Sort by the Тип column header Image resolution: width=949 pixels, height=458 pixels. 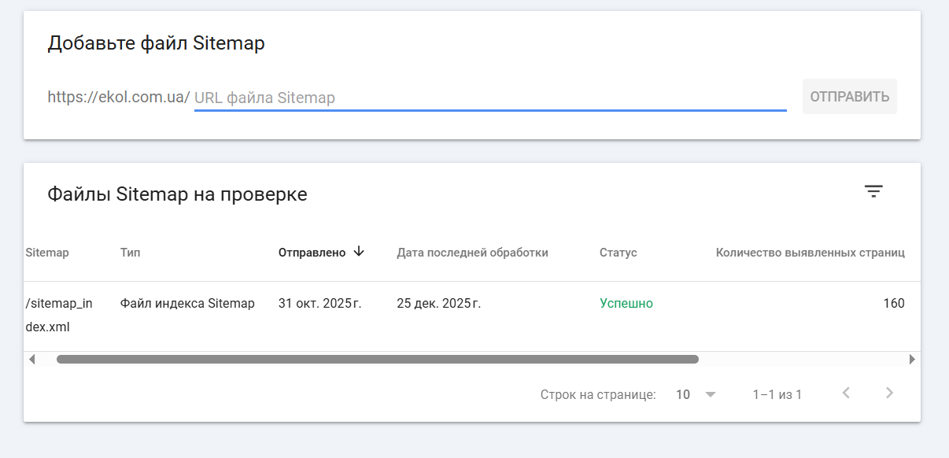(131, 253)
